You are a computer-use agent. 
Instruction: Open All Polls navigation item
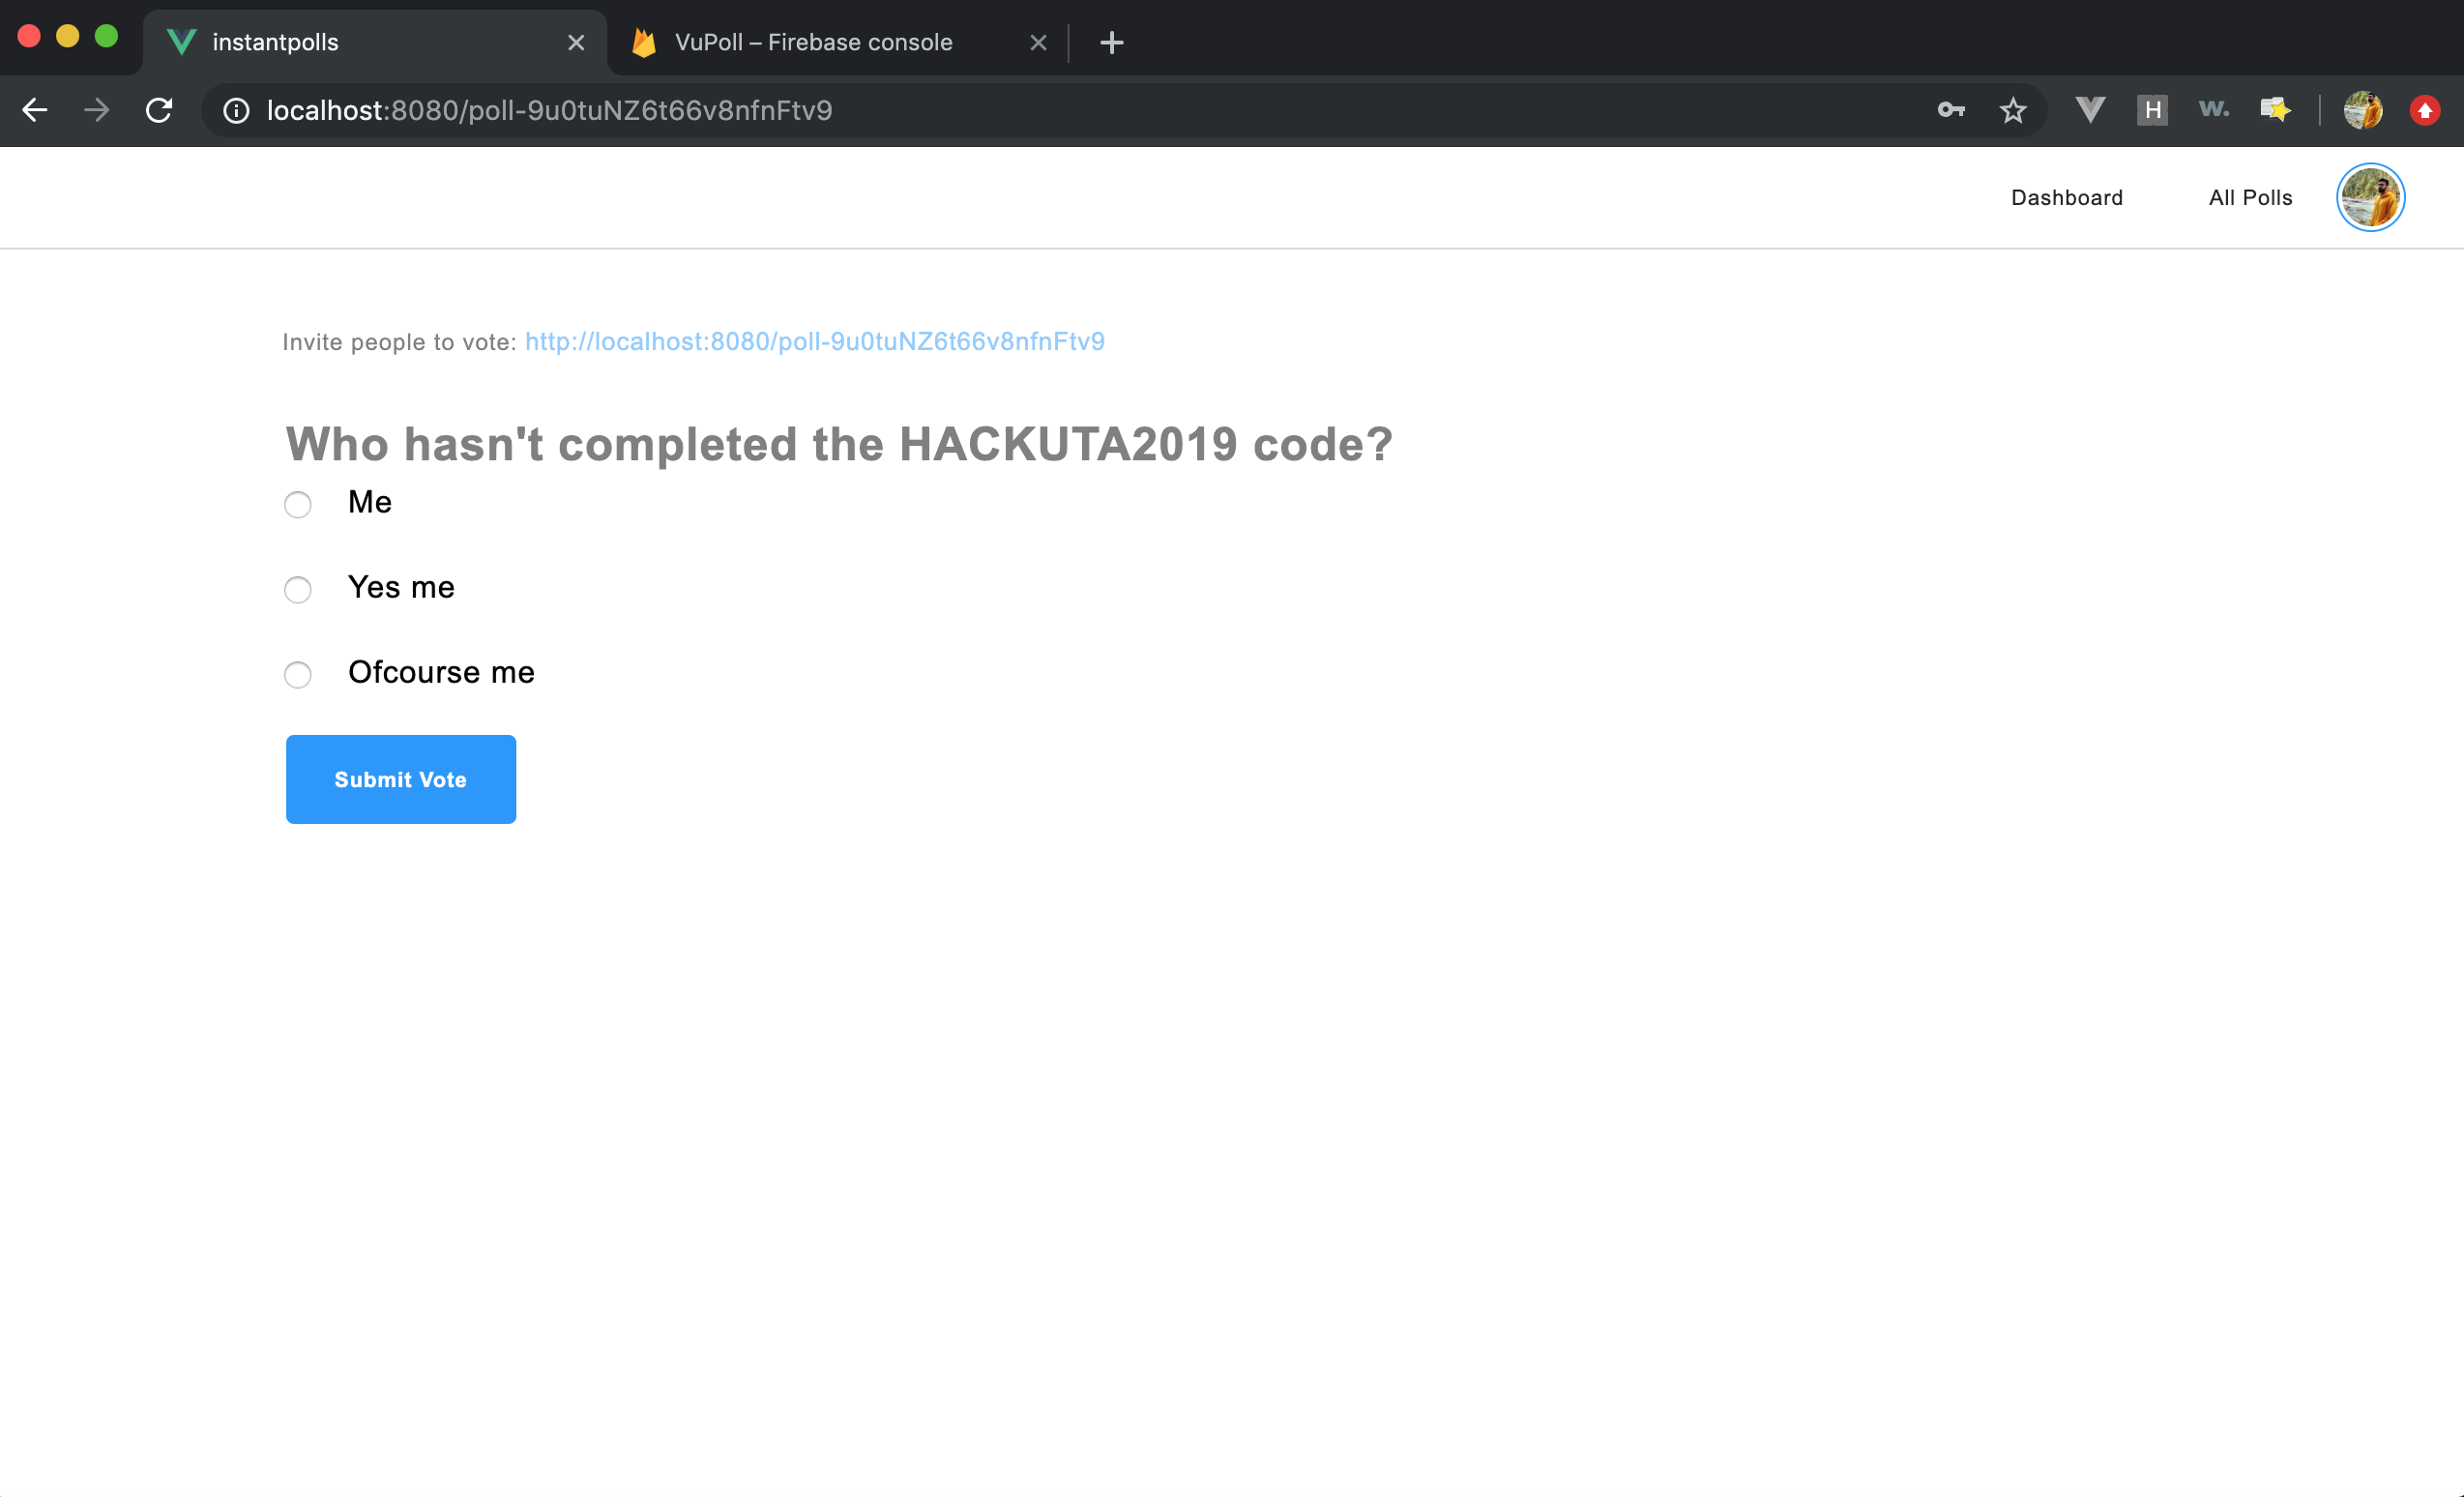2250,198
